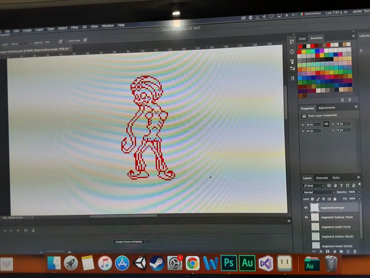
Task: Filter layers by shape layer icon
Action: pyautogui.click(x=347, y=185)
